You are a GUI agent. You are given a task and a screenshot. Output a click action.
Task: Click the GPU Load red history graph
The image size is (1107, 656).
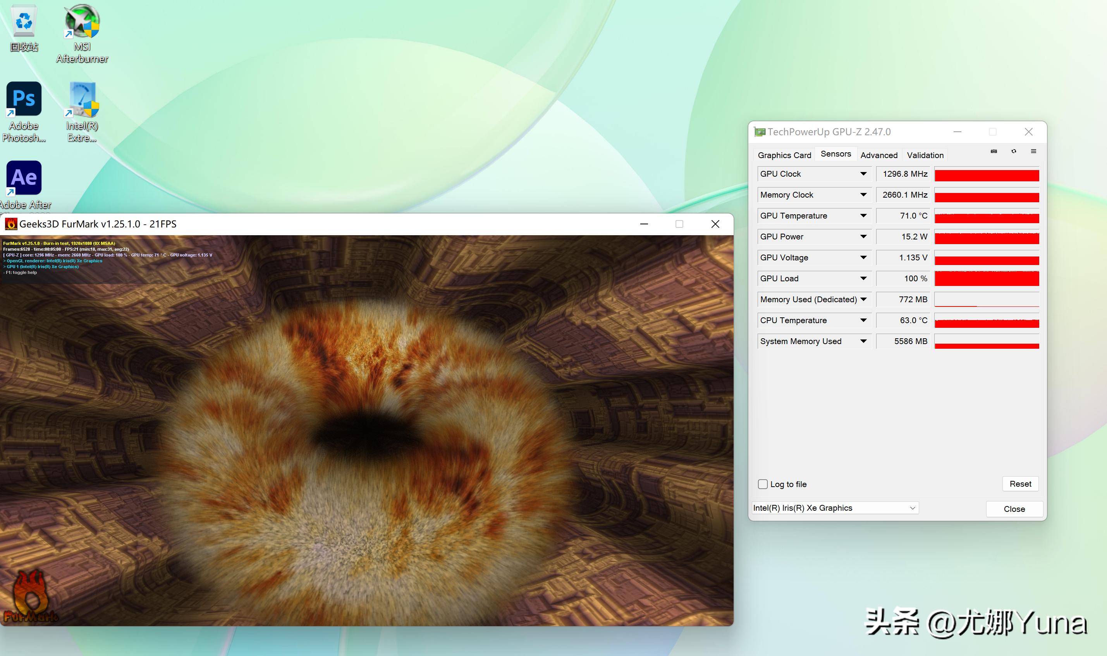pos(987,279)
